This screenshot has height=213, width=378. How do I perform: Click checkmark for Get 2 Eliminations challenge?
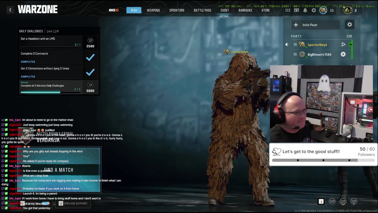pos(90,72)
